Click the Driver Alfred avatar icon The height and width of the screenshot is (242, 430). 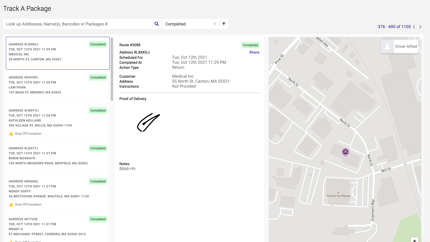pos(387,46)
